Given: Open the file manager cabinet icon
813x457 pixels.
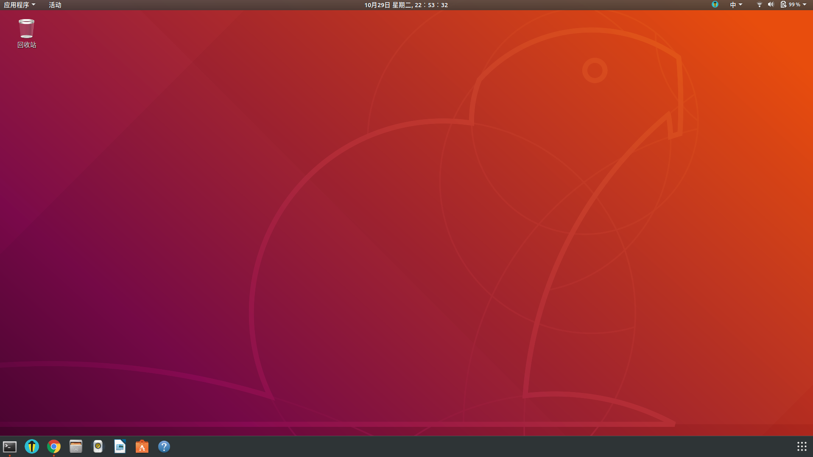Looking at the screenshot, I should [76, 446].
